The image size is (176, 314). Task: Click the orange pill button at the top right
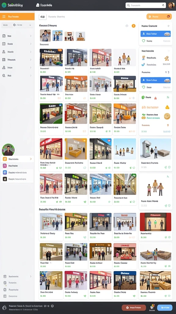[x=159, y=17]
